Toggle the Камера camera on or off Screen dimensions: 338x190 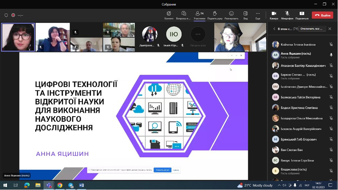pos(274,15)
